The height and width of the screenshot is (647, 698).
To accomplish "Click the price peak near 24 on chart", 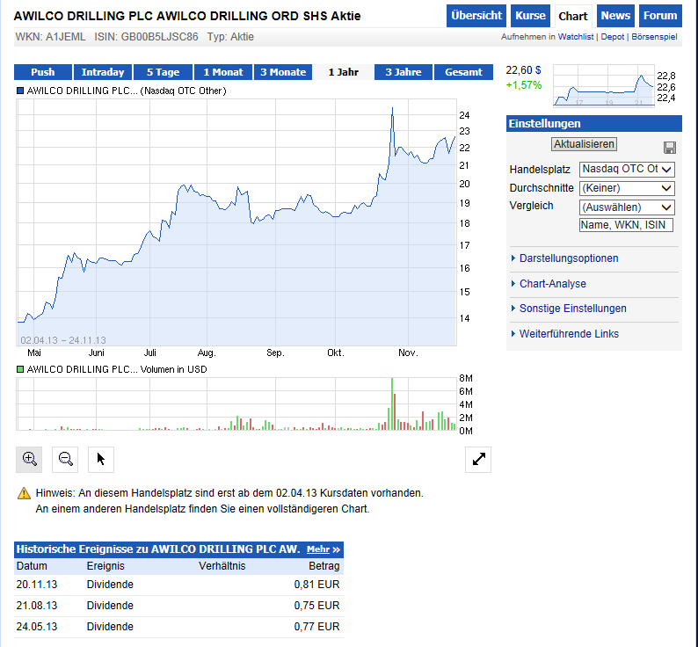I will [392, 108].
